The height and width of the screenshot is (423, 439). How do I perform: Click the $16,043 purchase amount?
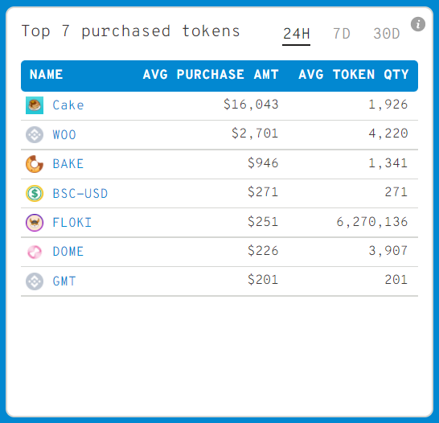pos(251,105)
